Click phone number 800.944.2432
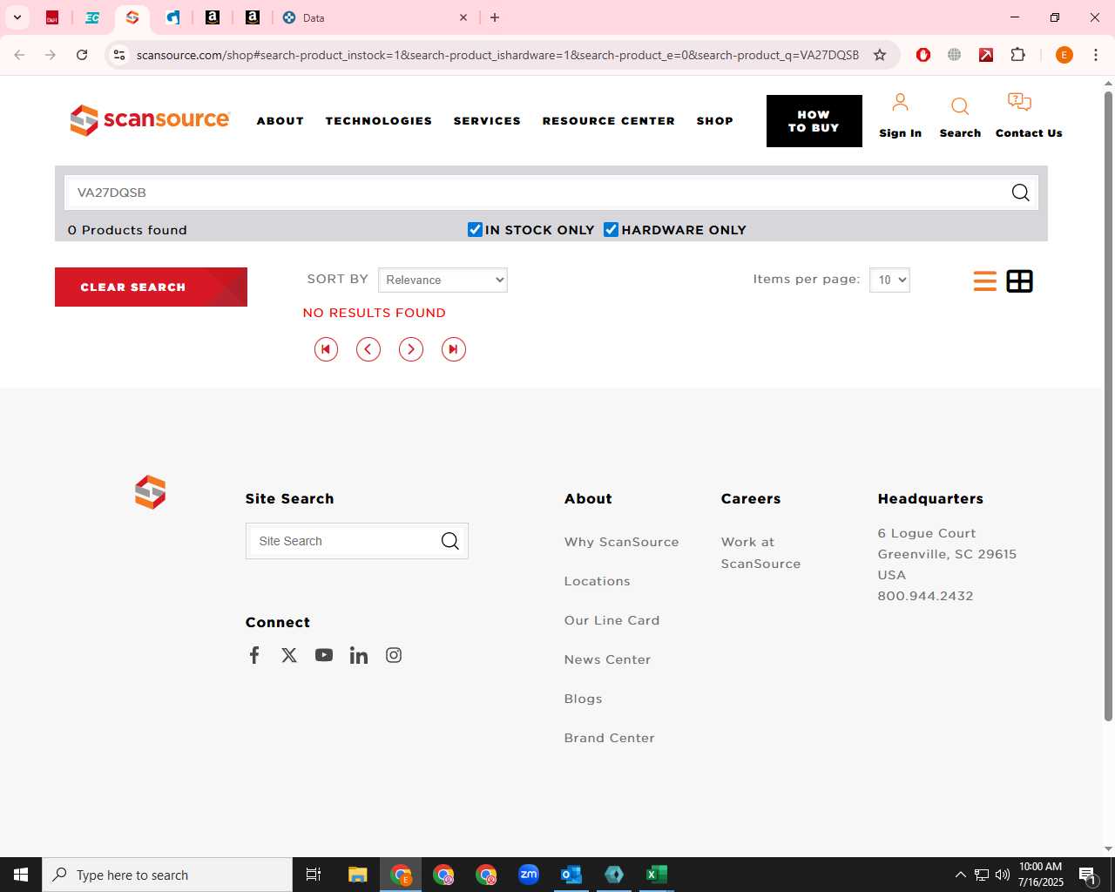The image size is (1115, 892). (925, 596)
